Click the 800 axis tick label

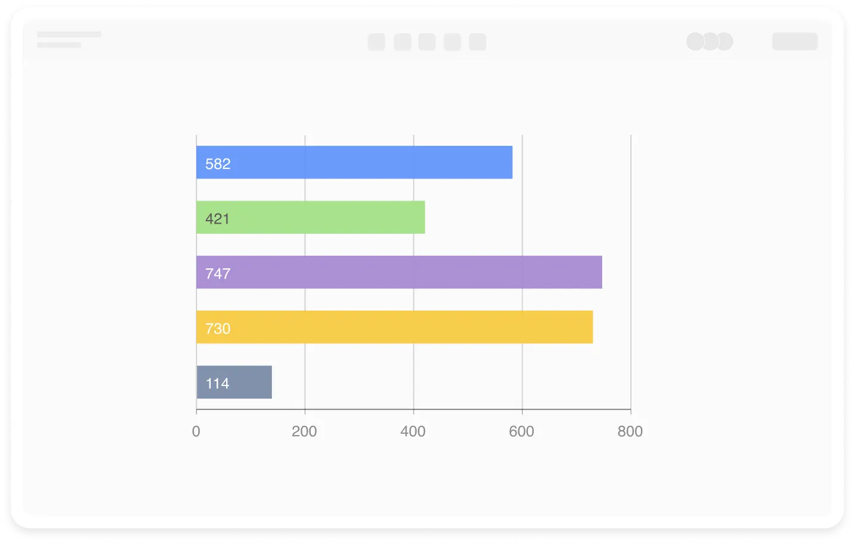(x=630, y=431)
